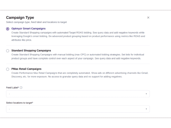Click the 'Create Performance Max Retail Campaigns' description
Screen dimensions: 171x128
point(80,75)
